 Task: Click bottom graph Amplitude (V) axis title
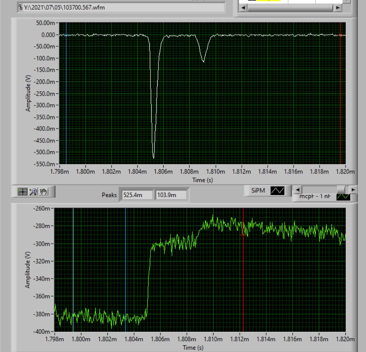(28, 270)
